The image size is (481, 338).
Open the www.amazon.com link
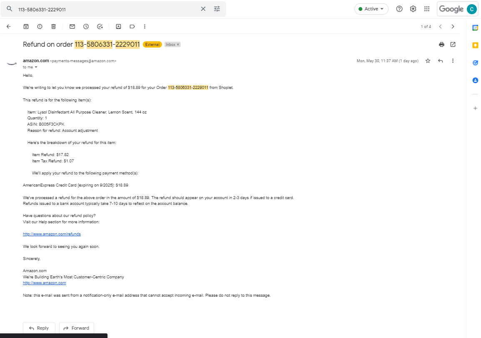pyautogui.click(x=45, y=283)
